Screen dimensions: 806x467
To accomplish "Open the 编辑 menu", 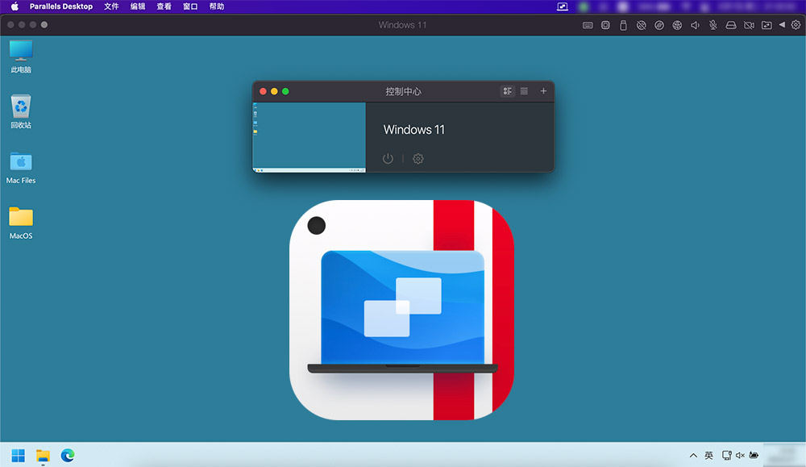I will (138, 6).
